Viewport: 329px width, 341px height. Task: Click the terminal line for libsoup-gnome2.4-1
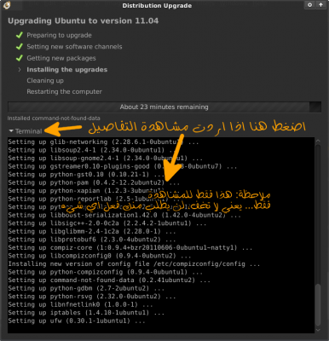105,159
